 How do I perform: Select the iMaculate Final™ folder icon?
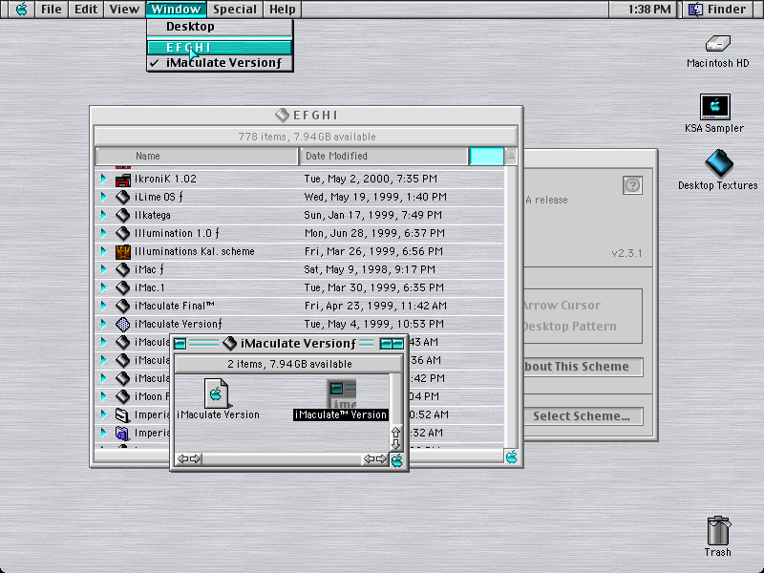tap(123, 306)
